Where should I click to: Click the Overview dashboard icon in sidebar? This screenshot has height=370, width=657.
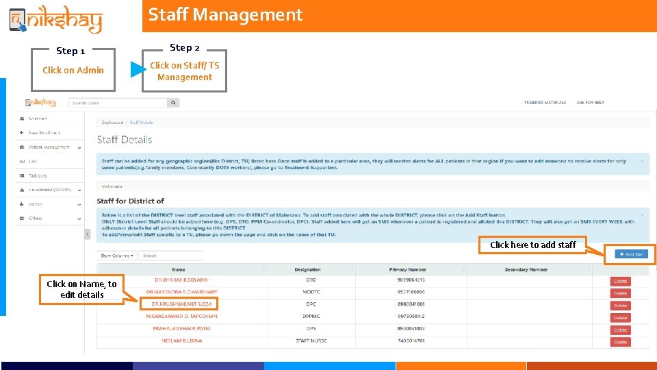22,119
